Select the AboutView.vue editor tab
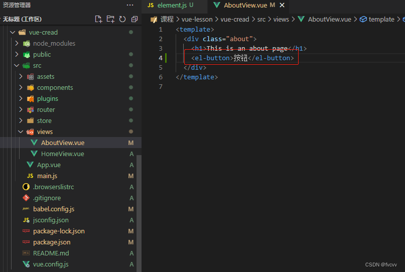 245,5
